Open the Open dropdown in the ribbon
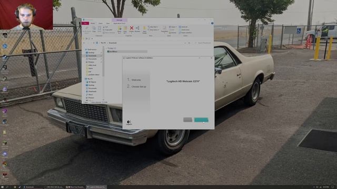Viewport: 337px width, 189px height. tap(173, 27)
